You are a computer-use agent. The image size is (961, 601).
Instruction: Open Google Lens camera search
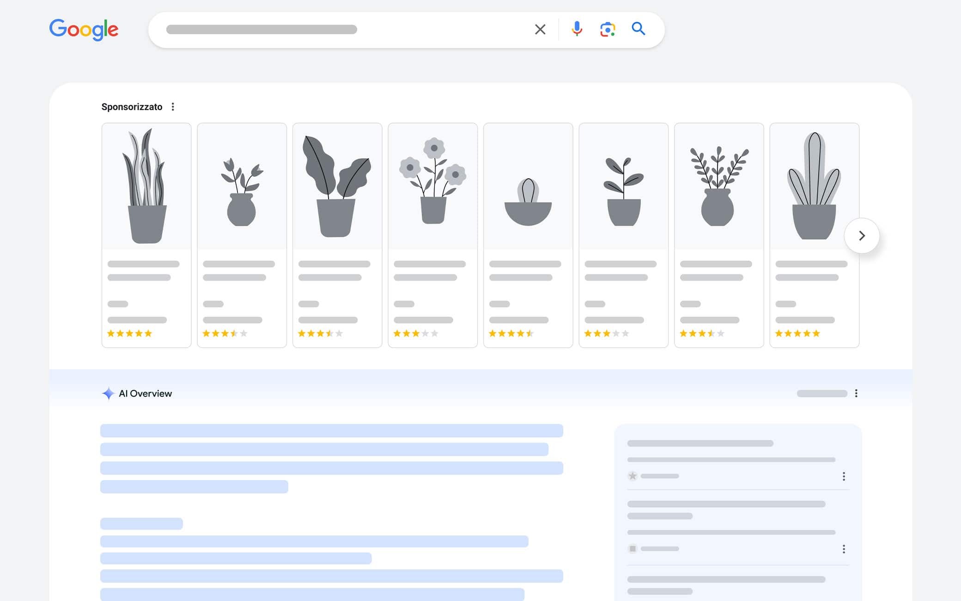608,29
